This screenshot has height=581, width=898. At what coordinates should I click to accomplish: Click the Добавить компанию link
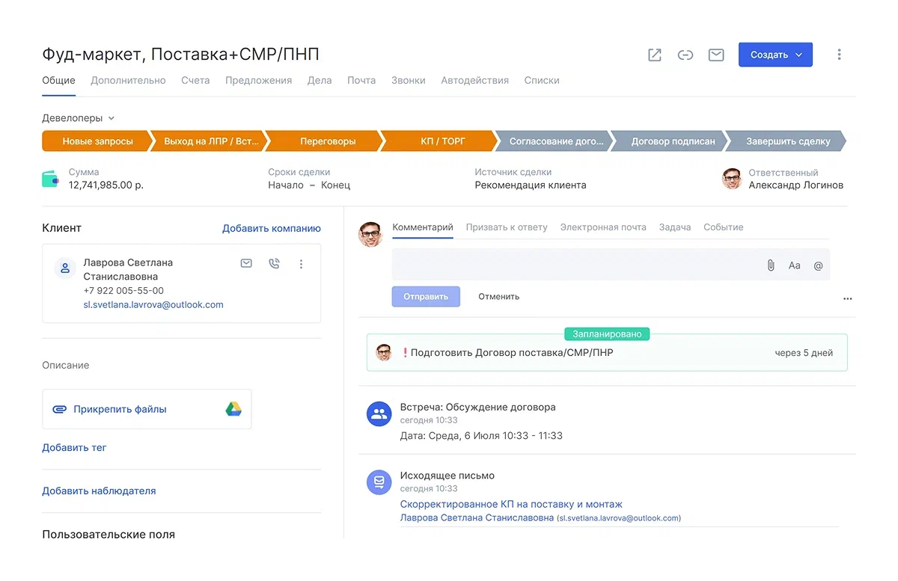(271, 228)
